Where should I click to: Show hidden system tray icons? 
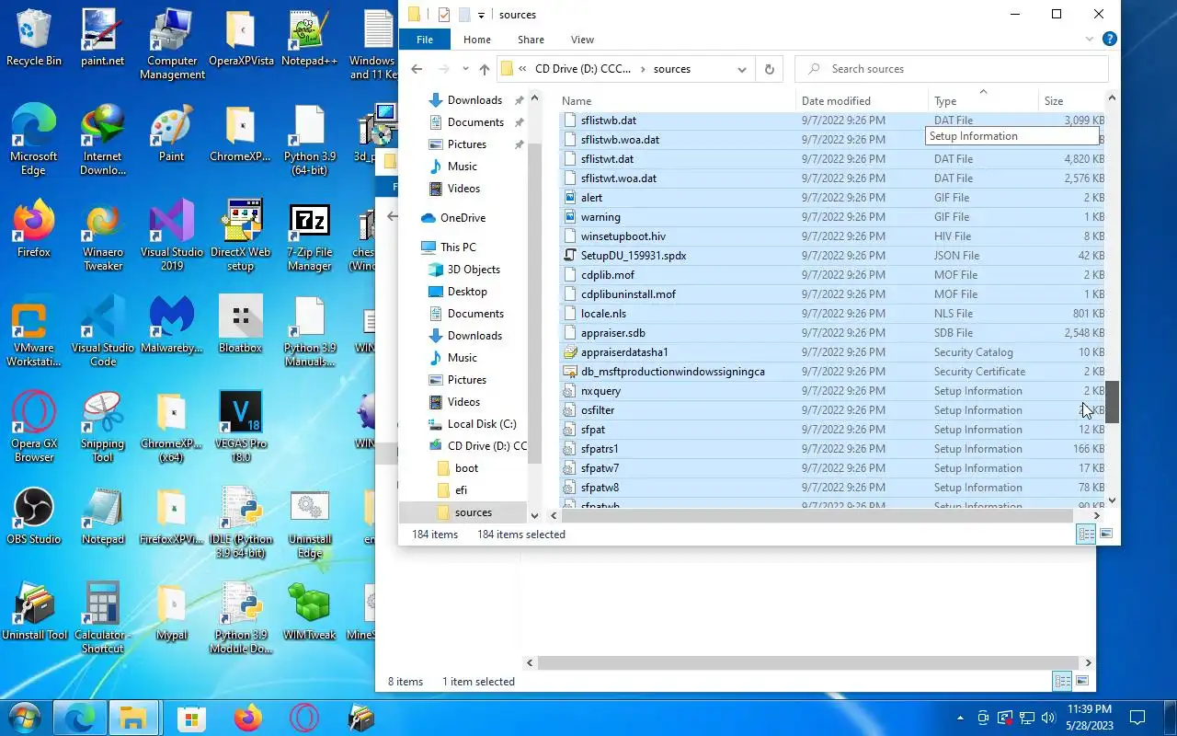point(960,718)
